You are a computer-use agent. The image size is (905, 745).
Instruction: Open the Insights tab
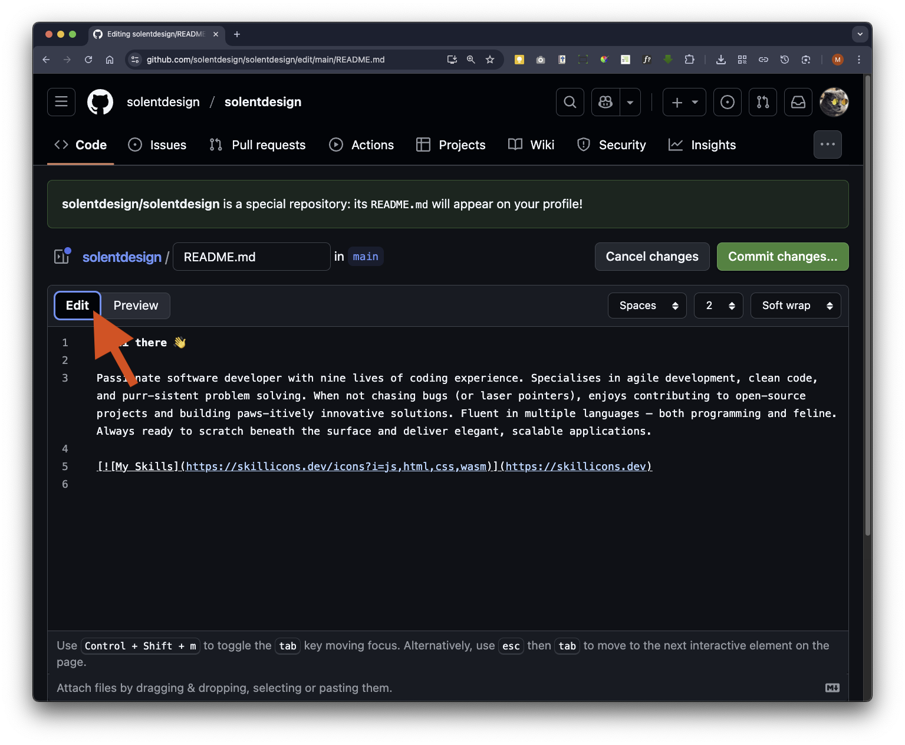point(702,145)
